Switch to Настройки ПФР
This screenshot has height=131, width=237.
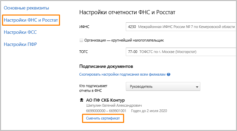tap(20, 44)
